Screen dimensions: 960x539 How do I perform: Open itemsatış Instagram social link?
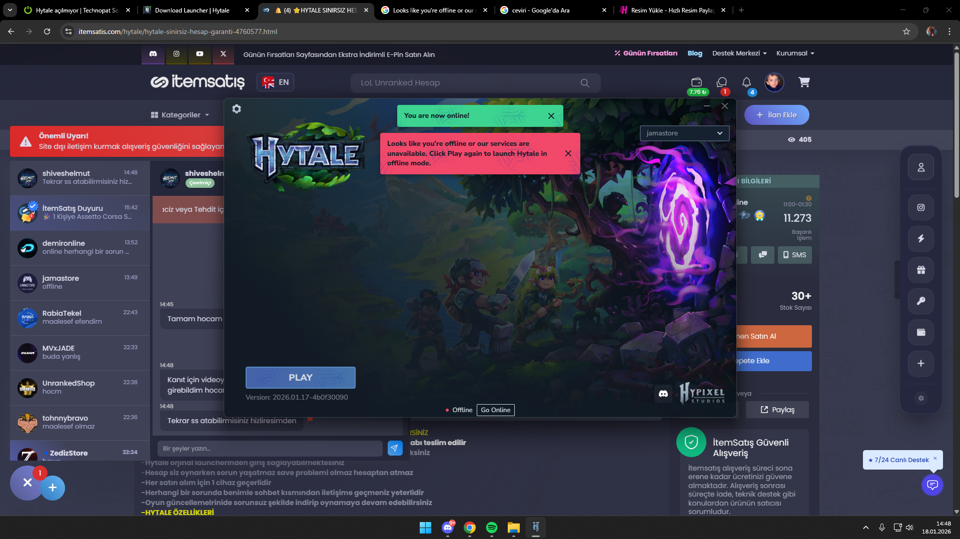(x=177, y=54)
